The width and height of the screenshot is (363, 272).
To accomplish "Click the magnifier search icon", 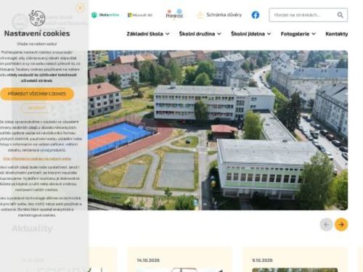I will [x=340, y=15].
